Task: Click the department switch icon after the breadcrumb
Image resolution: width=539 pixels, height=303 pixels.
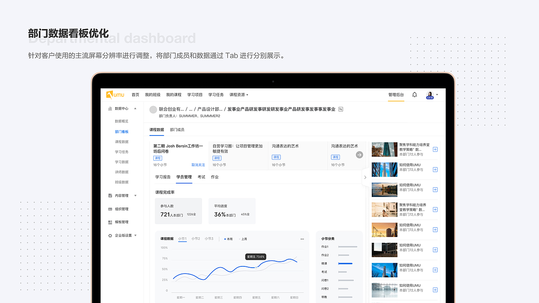Action: [x=340, y=109]
